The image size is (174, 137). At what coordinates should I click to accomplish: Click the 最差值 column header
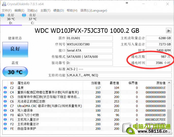(111, 83)
